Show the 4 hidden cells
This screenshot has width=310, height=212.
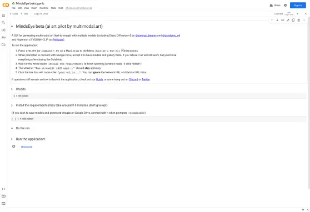point(26,119)
